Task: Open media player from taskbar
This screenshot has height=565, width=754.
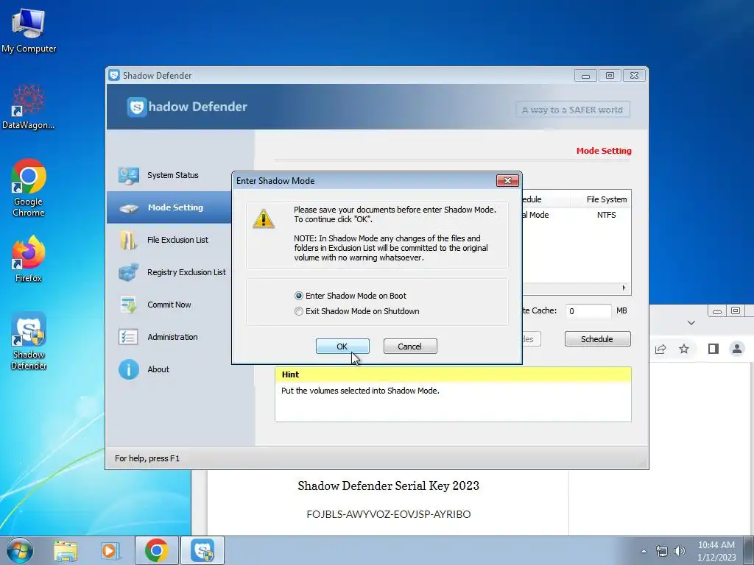Action: pyautogui.click(x=110, y=550)
